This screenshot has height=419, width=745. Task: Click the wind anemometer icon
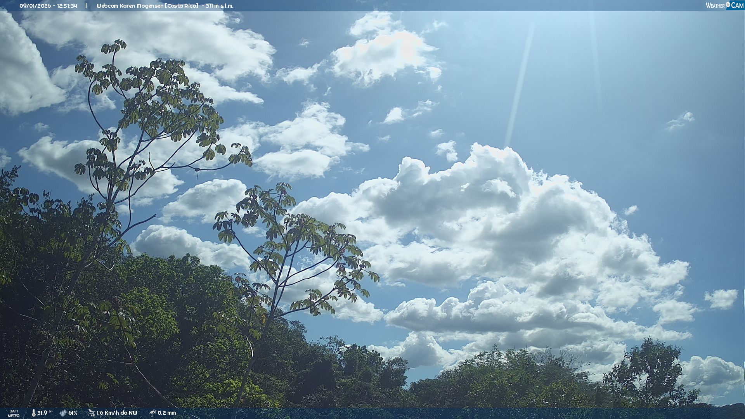(91, 413)
